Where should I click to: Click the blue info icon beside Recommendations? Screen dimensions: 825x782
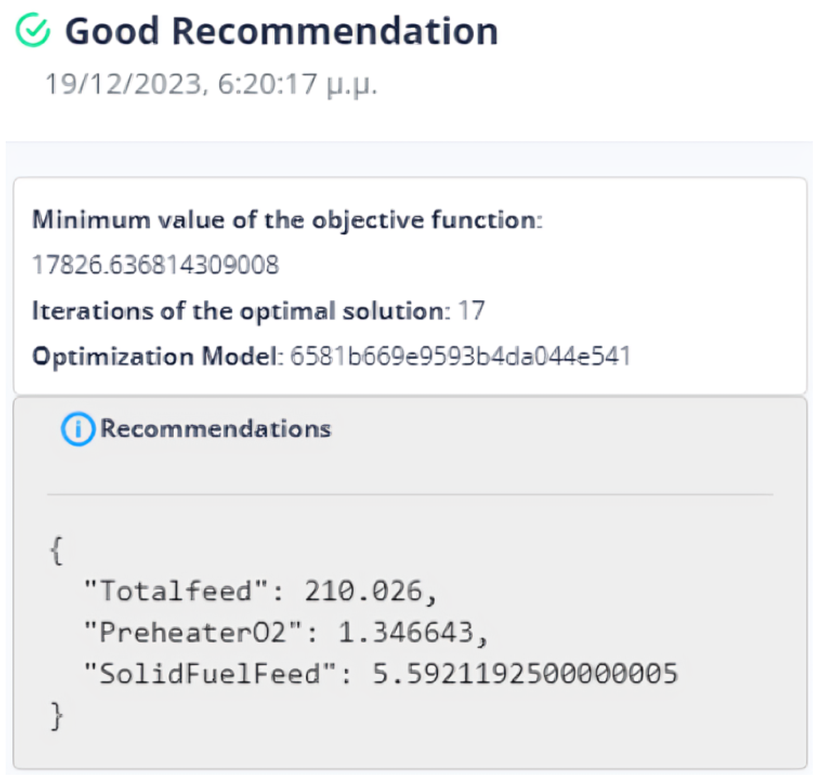click(77, 429)
